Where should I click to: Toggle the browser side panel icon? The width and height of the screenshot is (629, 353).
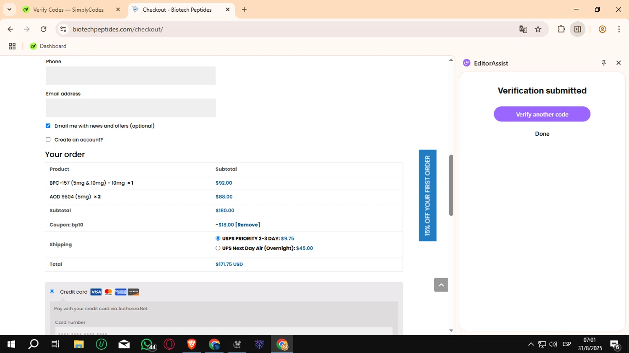[577, 29]
